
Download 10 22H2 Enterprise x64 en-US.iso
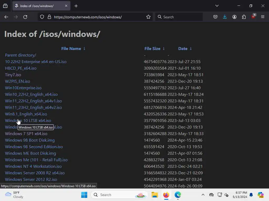pos(36,62)
